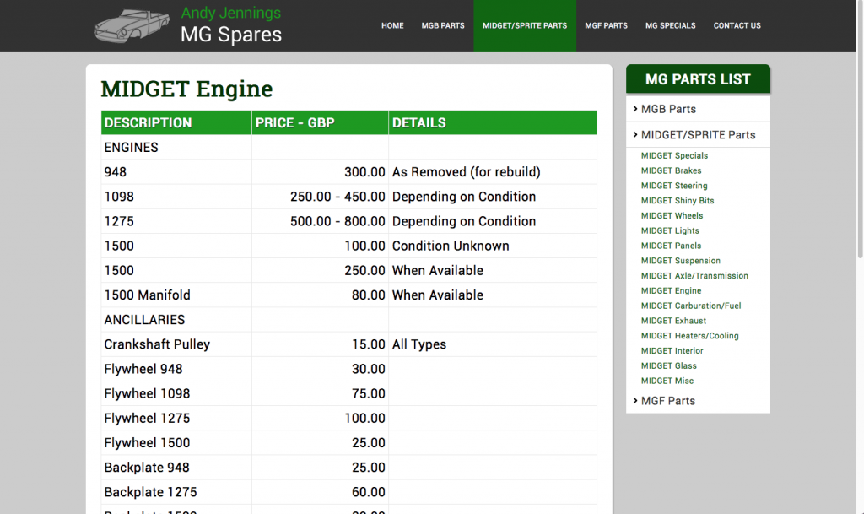
Task: Click the 250.00 - 450.00 price cell
Action: (x=320, y=197)
